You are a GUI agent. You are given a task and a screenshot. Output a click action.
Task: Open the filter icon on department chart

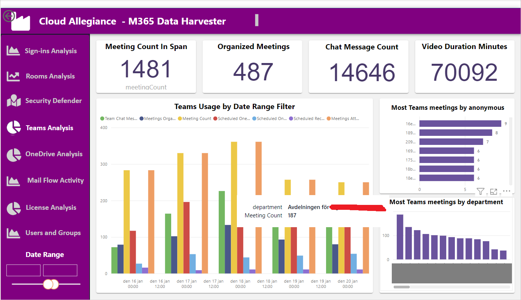click(x=480, y=191)
